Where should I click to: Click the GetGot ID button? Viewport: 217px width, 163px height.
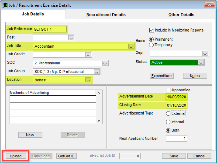pos(67,156)
